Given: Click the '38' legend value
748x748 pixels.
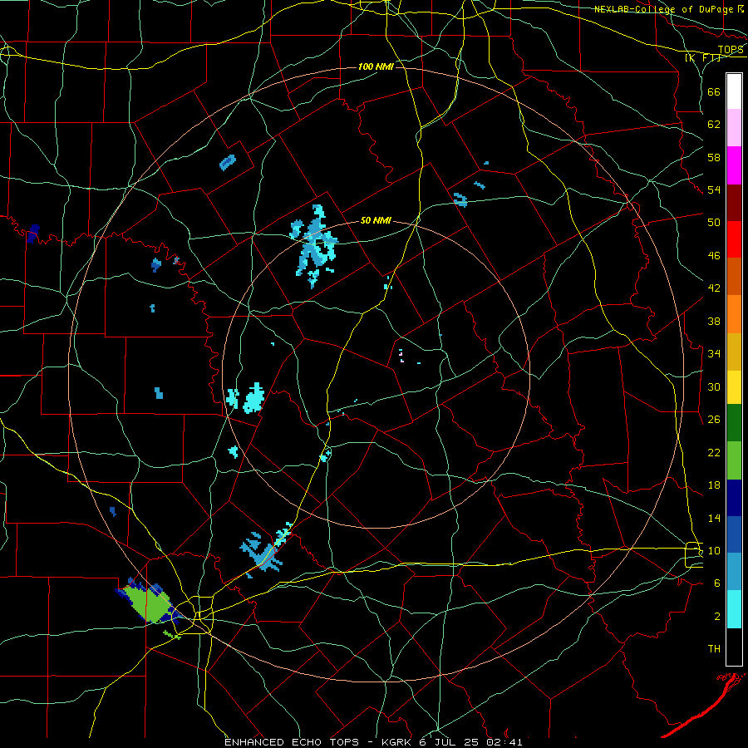Looking at the screenshot, I should [x=714, y=321].
